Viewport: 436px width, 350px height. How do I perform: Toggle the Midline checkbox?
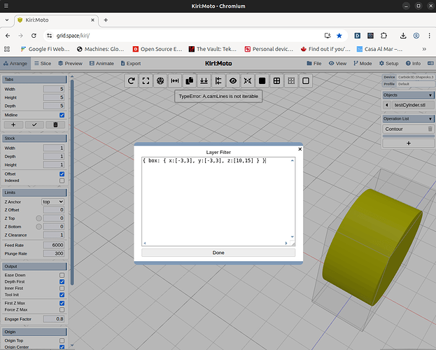coord(62,115)
